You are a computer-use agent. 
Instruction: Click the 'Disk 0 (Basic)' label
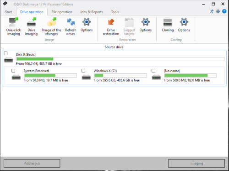tap(26, 54)
